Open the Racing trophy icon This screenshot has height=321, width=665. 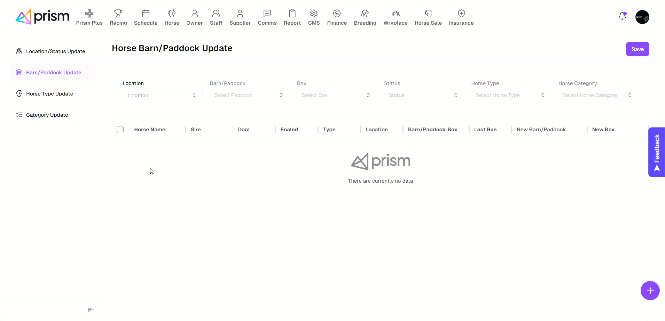[x=118, y=14]
